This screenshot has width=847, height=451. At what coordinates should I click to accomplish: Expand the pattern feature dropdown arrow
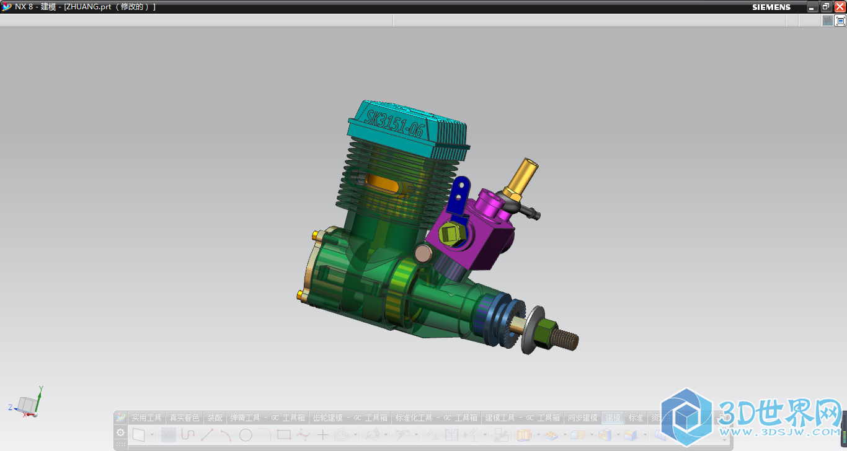coord(565,434)
